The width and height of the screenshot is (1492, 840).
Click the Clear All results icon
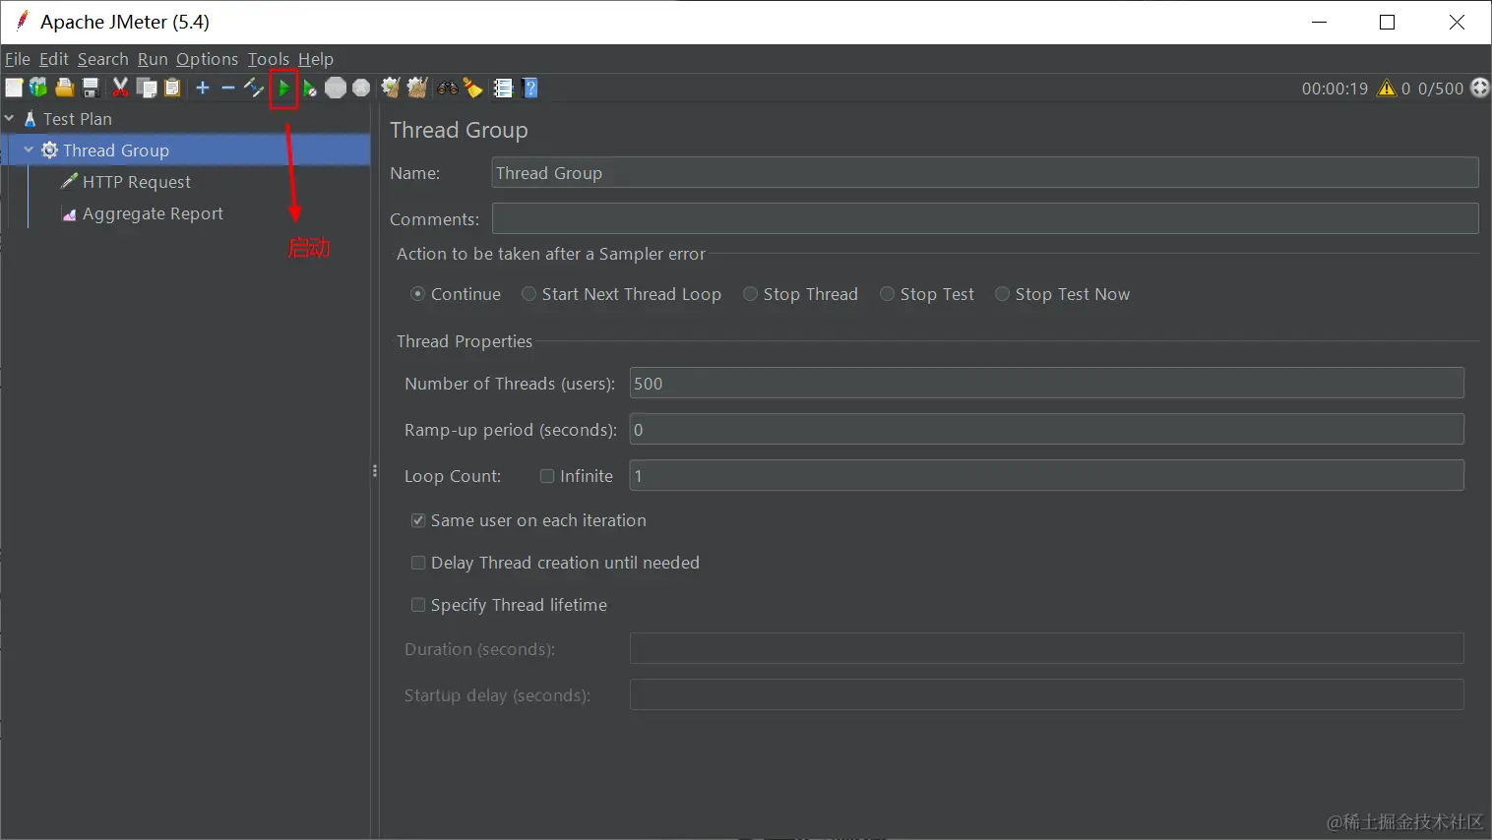point(417,89)
